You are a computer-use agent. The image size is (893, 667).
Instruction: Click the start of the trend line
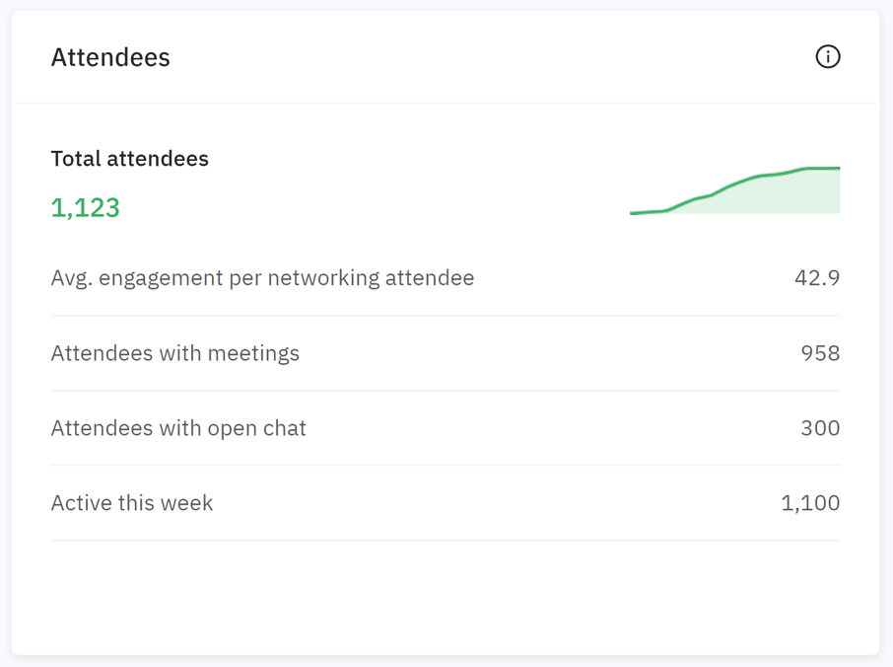pyautogui.click(x=633, y=211)
